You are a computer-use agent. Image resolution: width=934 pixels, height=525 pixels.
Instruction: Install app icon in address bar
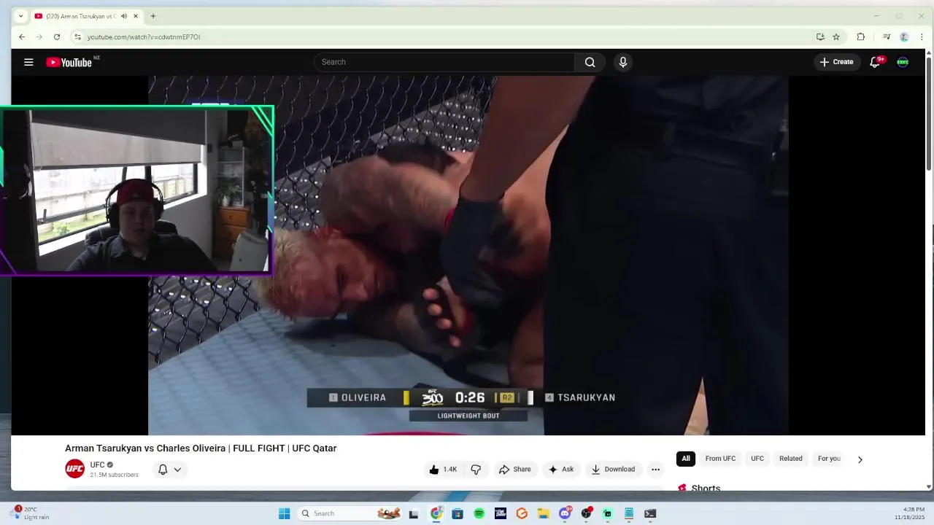tap(820, 36)
